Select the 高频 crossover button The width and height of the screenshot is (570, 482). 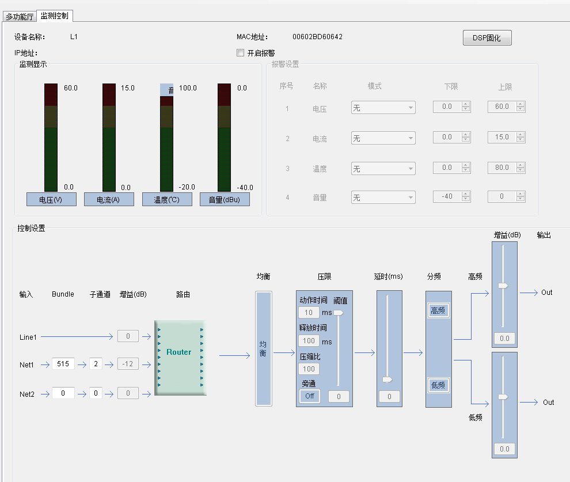438,311
